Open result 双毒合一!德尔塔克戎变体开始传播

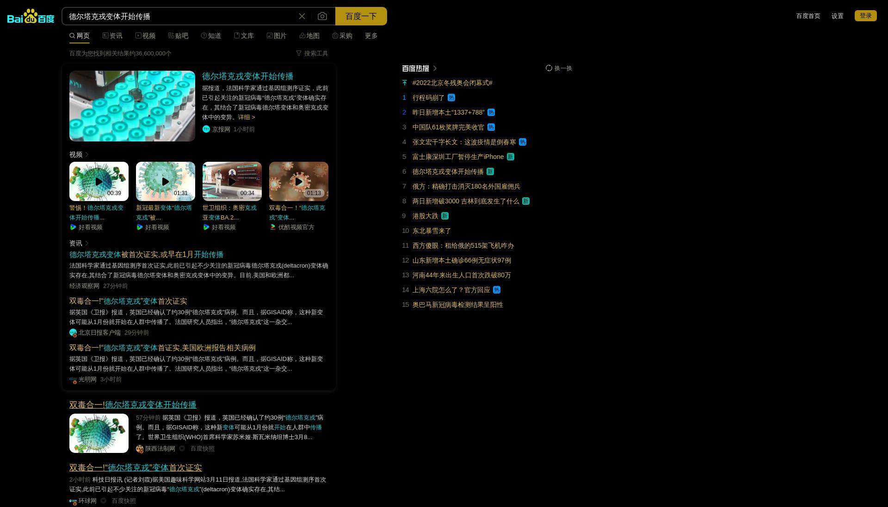(133, 405)
